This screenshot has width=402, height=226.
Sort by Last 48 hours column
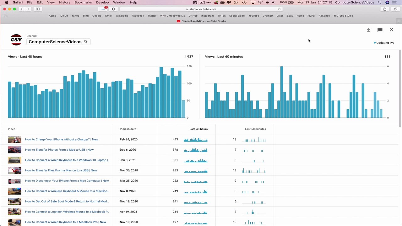click(x=198, y=129)
